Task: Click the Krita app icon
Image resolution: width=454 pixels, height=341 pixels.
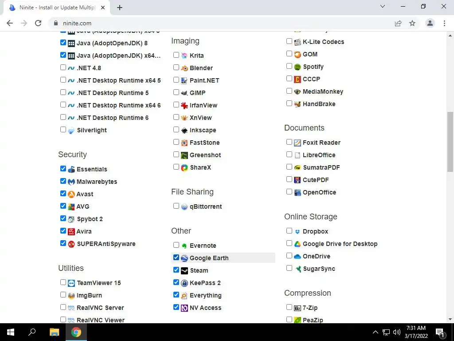Action: click(x=184, y=56)
